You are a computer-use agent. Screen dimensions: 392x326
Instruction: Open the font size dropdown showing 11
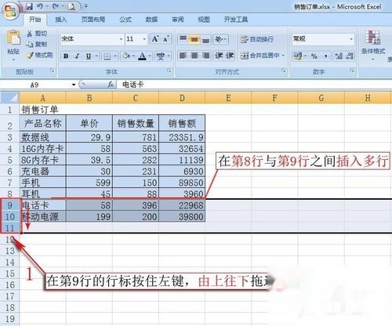144,39
